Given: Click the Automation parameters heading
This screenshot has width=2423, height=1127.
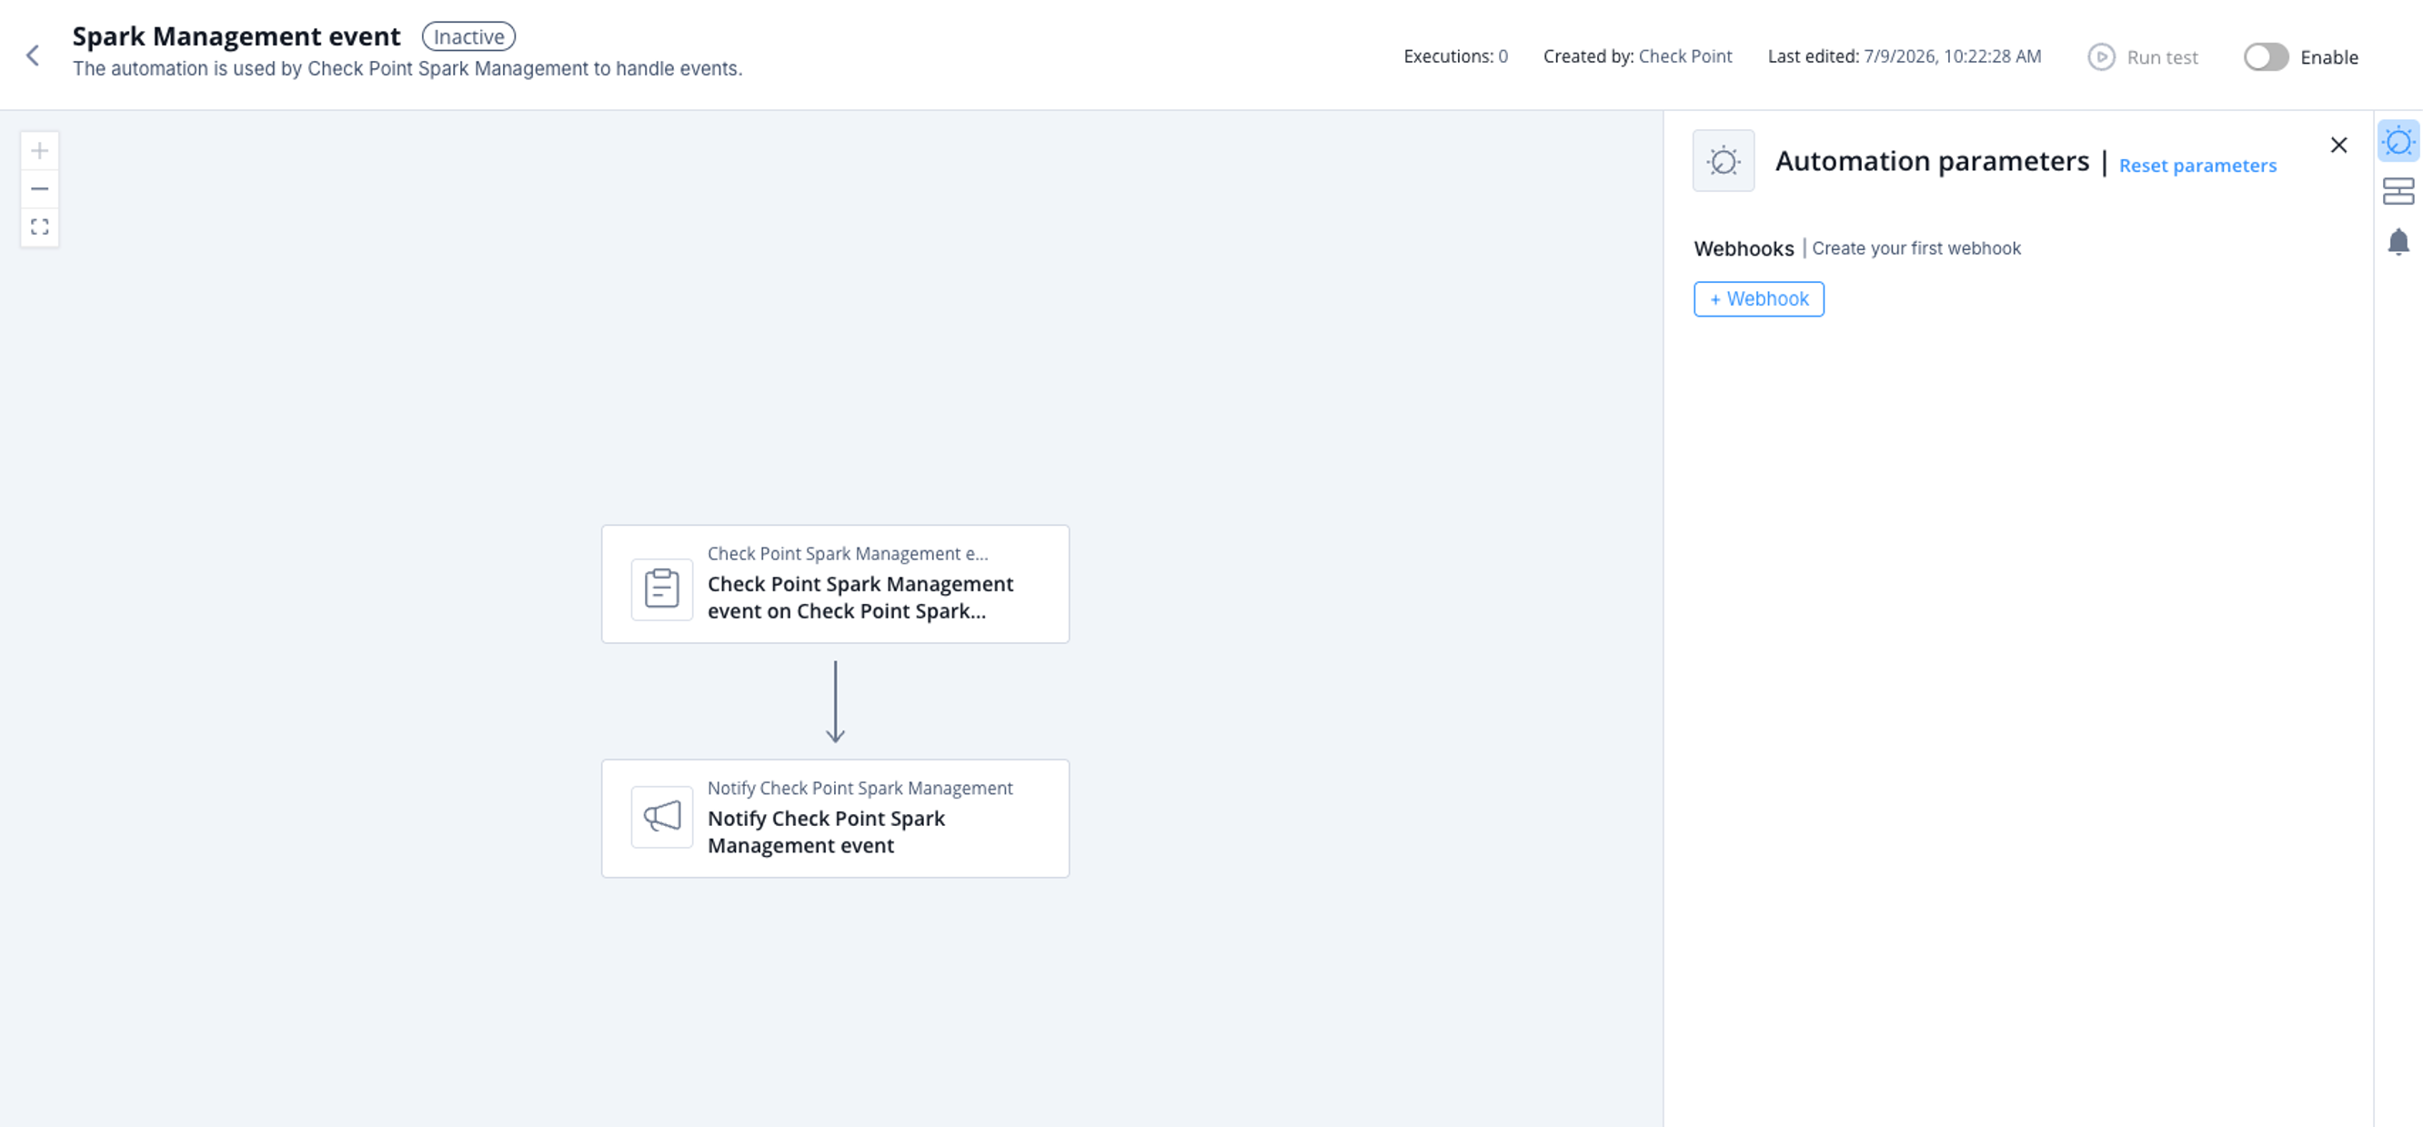Looking at the screenshot, I should (x=1931, y=161).
